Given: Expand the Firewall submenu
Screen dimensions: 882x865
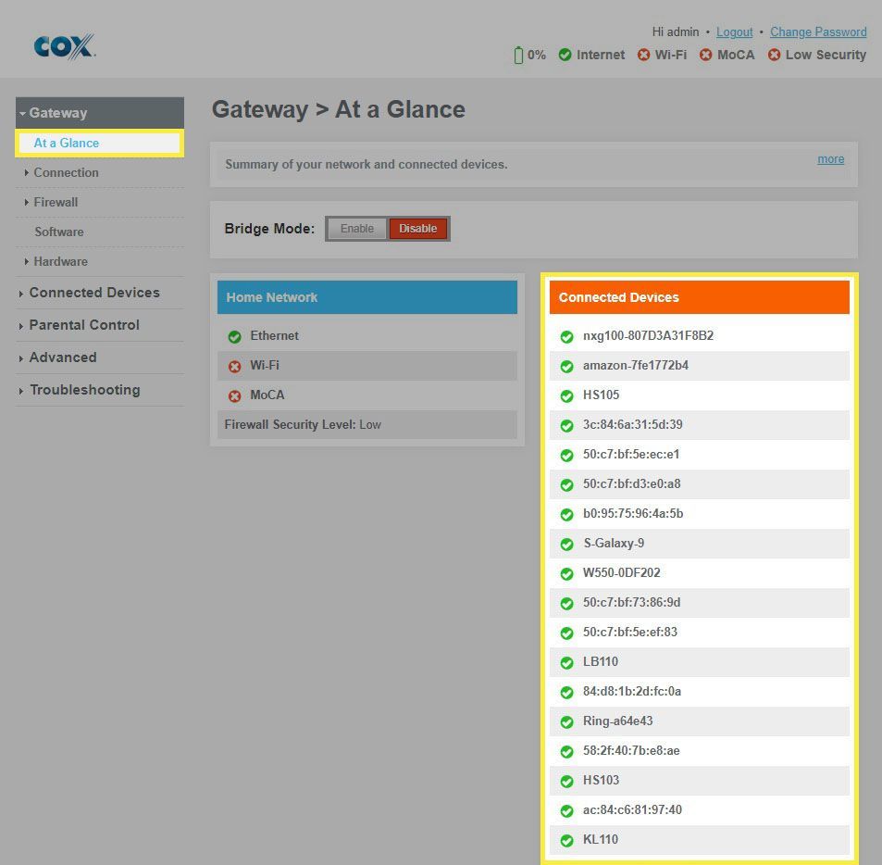Looking at the screenshot, I should pyautogui.click(x=56, y=202).
